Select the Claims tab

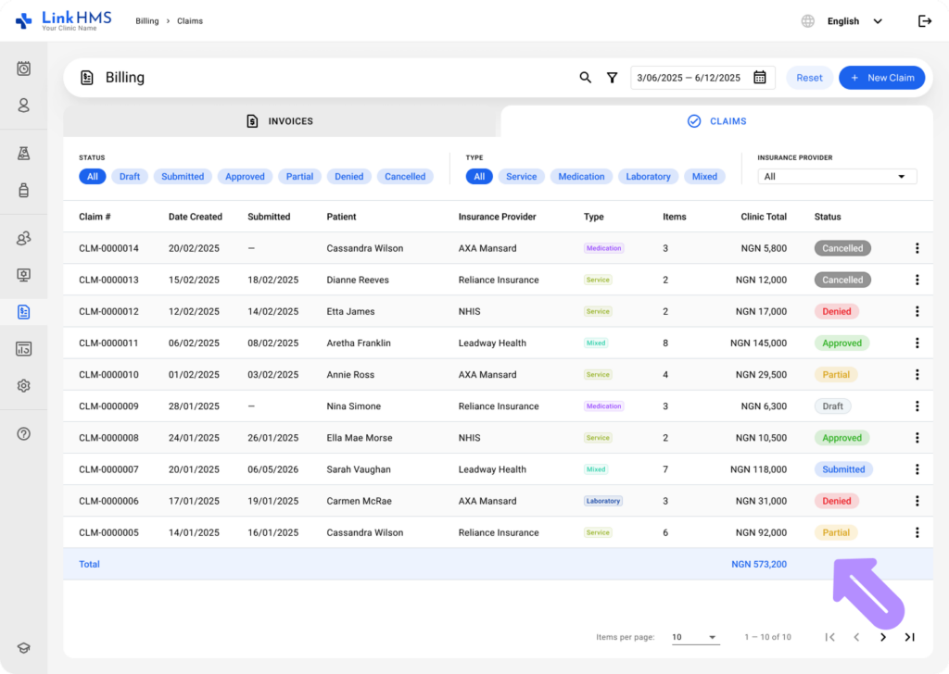716,121
